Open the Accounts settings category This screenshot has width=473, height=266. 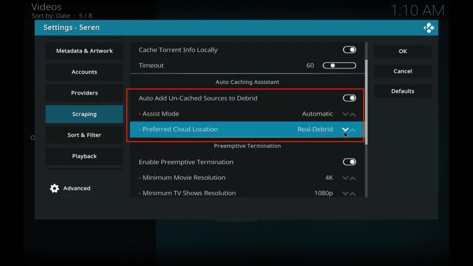pyautogui.click(x=84, y=72)
